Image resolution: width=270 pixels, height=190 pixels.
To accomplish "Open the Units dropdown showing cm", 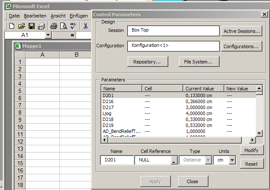I will tap(232, 160).
